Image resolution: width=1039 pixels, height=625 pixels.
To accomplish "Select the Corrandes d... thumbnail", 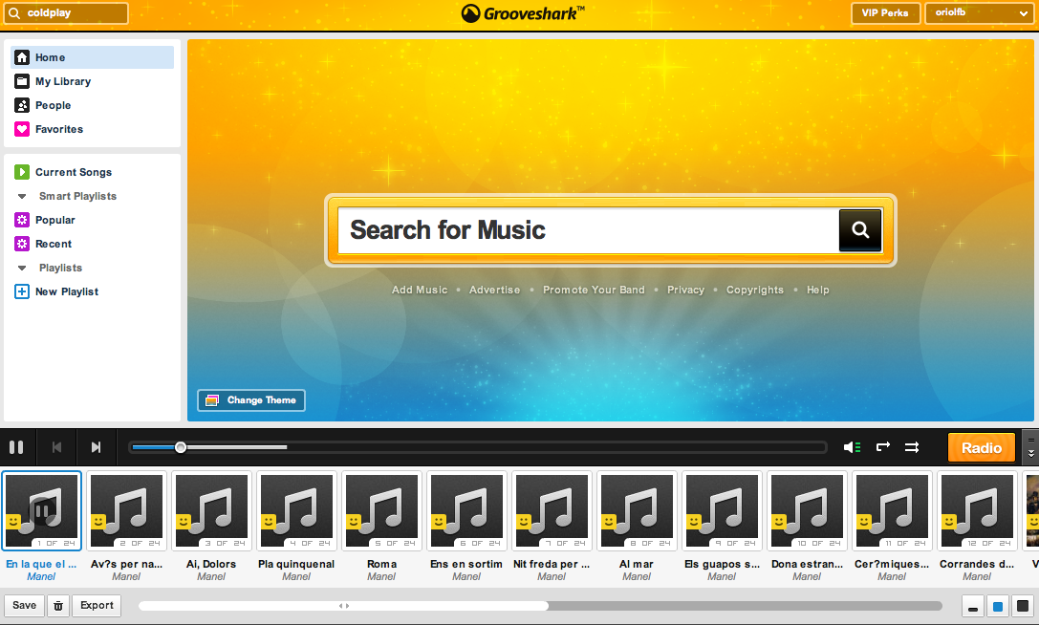I will pyautogui.click(x=977, y=511).
